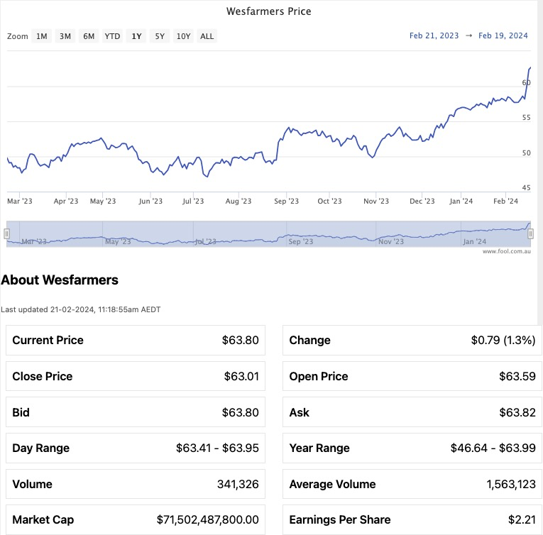The width and height of the screenshot is (543, 535).
Task: Show ALL price history
Action: pyautogui.click(x=207, y=36)
